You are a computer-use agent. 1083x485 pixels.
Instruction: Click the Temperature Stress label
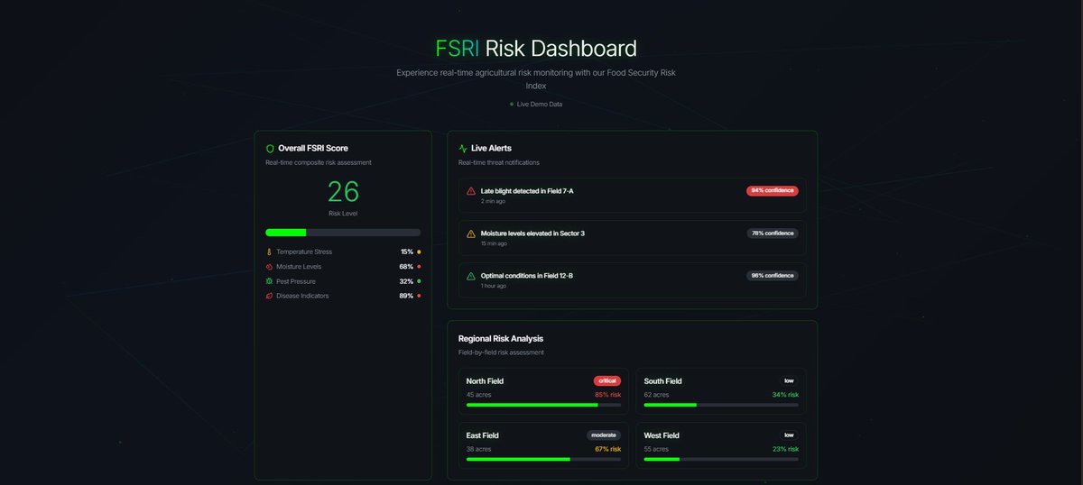point(304,252)
